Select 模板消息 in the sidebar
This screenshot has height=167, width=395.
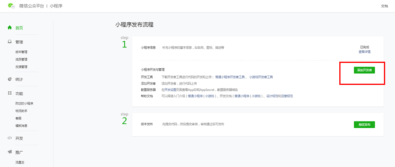21,126
